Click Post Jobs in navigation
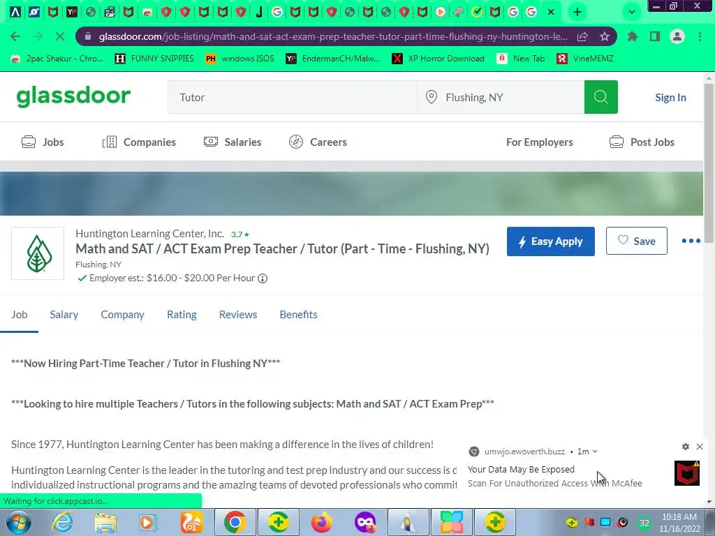715x536 pixels. 642,142
